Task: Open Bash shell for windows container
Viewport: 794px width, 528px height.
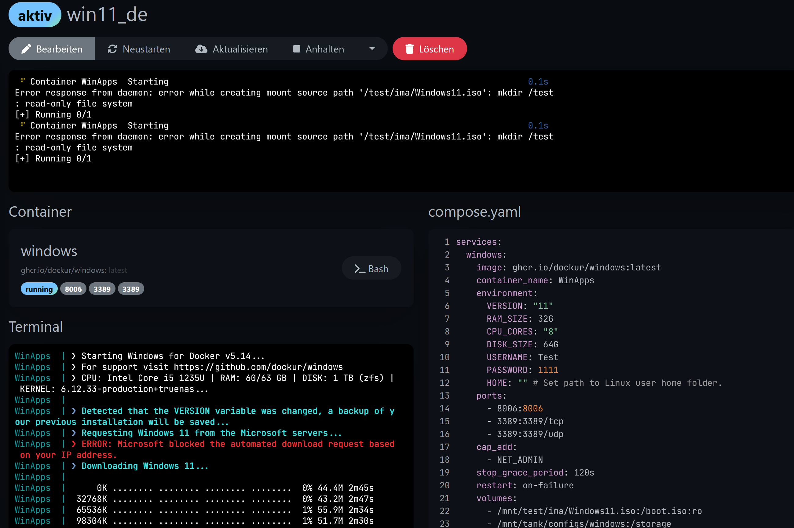Action: 371,269
